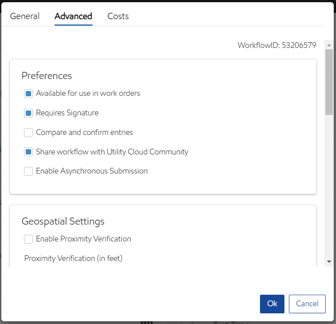Viewport: 336px width, 324px height.
Task: Click the scrollbar up arrow
Action: click(x=329, y=45)
